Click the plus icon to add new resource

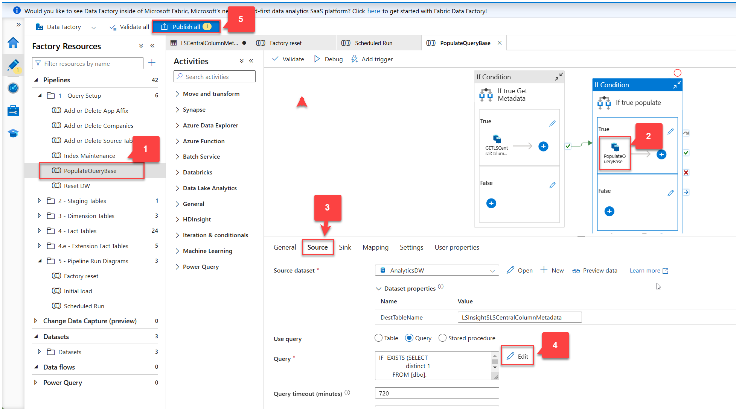(152, 63)
